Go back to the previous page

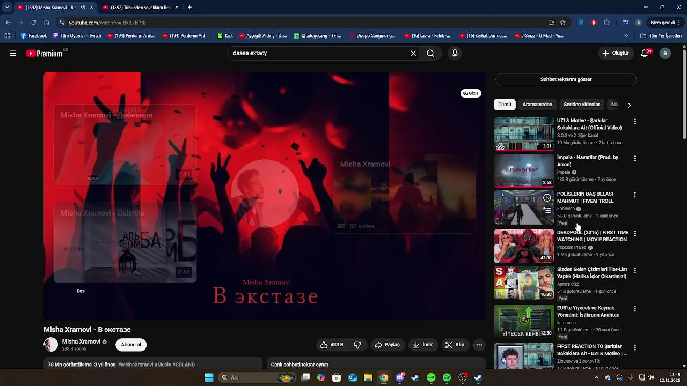point(8,23)
